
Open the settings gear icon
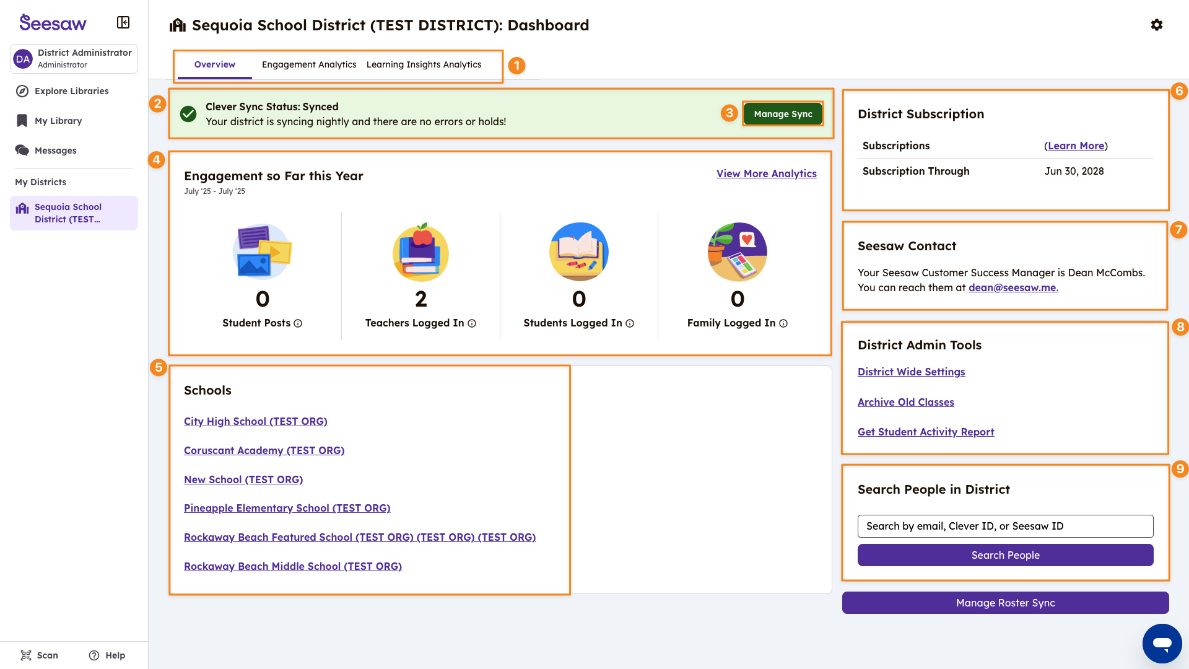(1157, 25)
